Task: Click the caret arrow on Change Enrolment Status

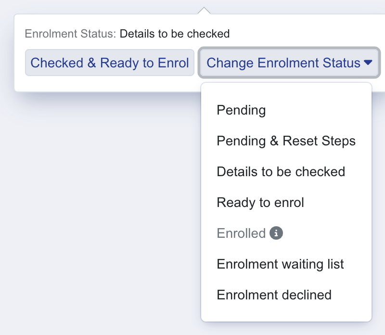Action: tap(368, 63)
